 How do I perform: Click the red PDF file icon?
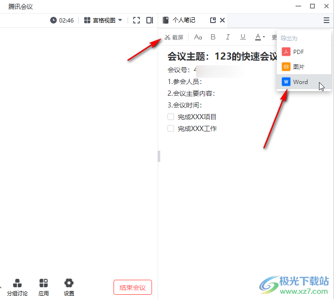[286, 52]
